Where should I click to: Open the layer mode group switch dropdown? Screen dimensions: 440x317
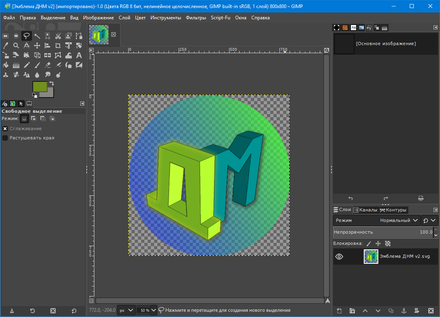[430, 221]
